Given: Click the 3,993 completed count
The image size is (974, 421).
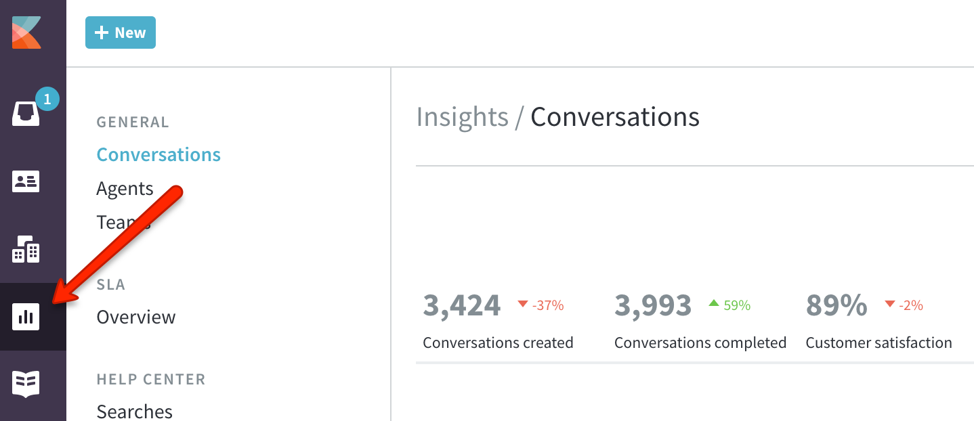Looking at the screenshot, I should (653, 305).
